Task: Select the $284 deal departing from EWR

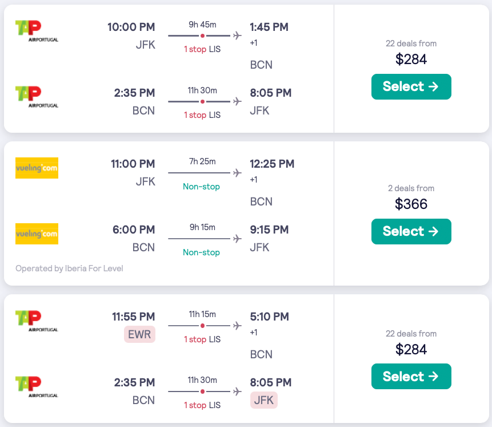Action: tap(411, 376)
